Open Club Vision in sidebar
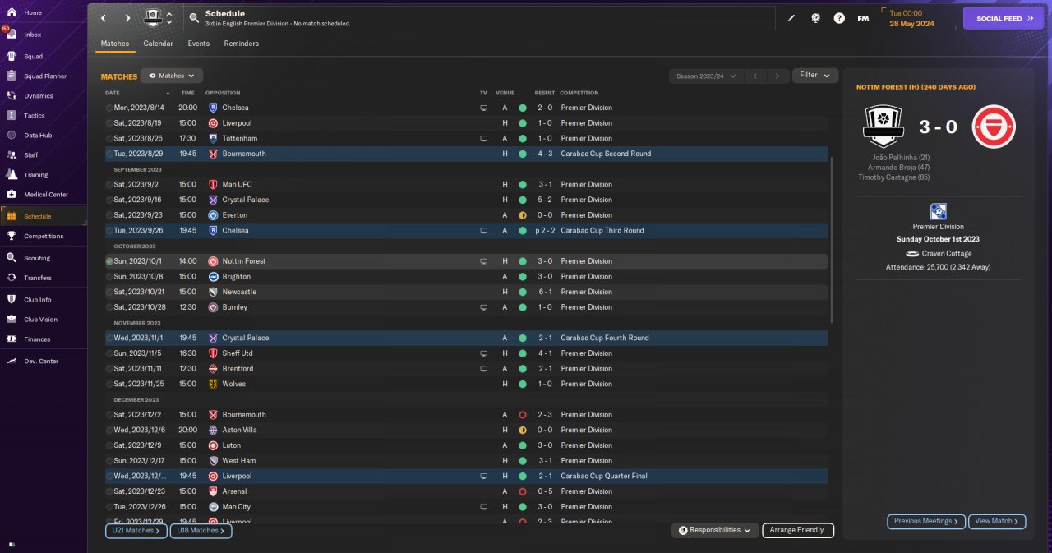The image size is (1052, 553). (40, 320)
